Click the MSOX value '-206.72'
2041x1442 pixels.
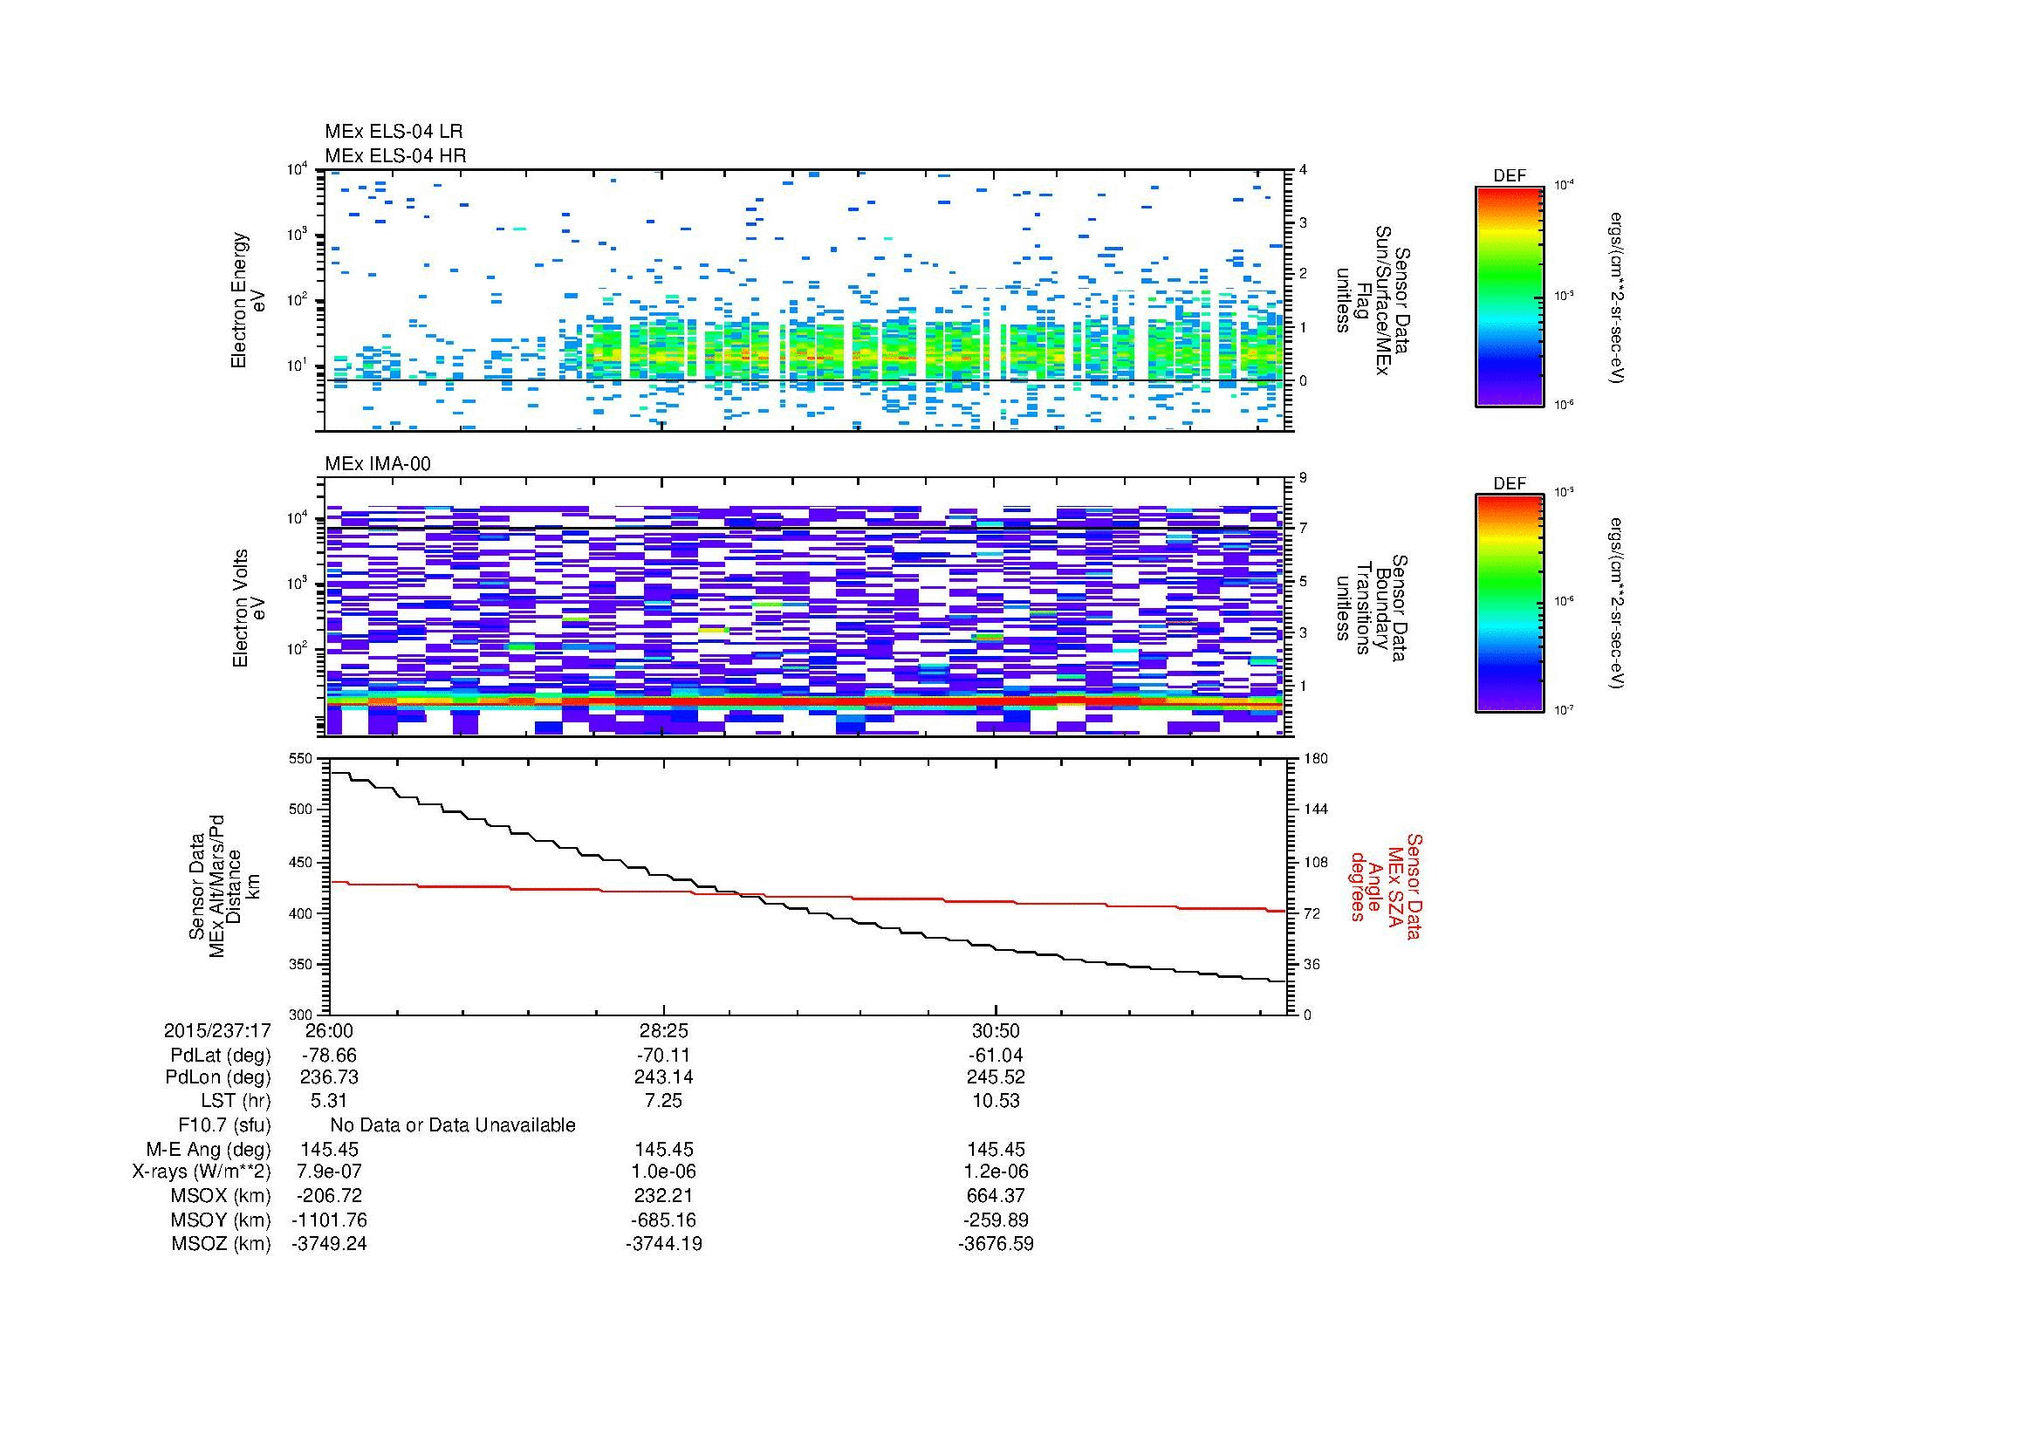(329, 1196)
